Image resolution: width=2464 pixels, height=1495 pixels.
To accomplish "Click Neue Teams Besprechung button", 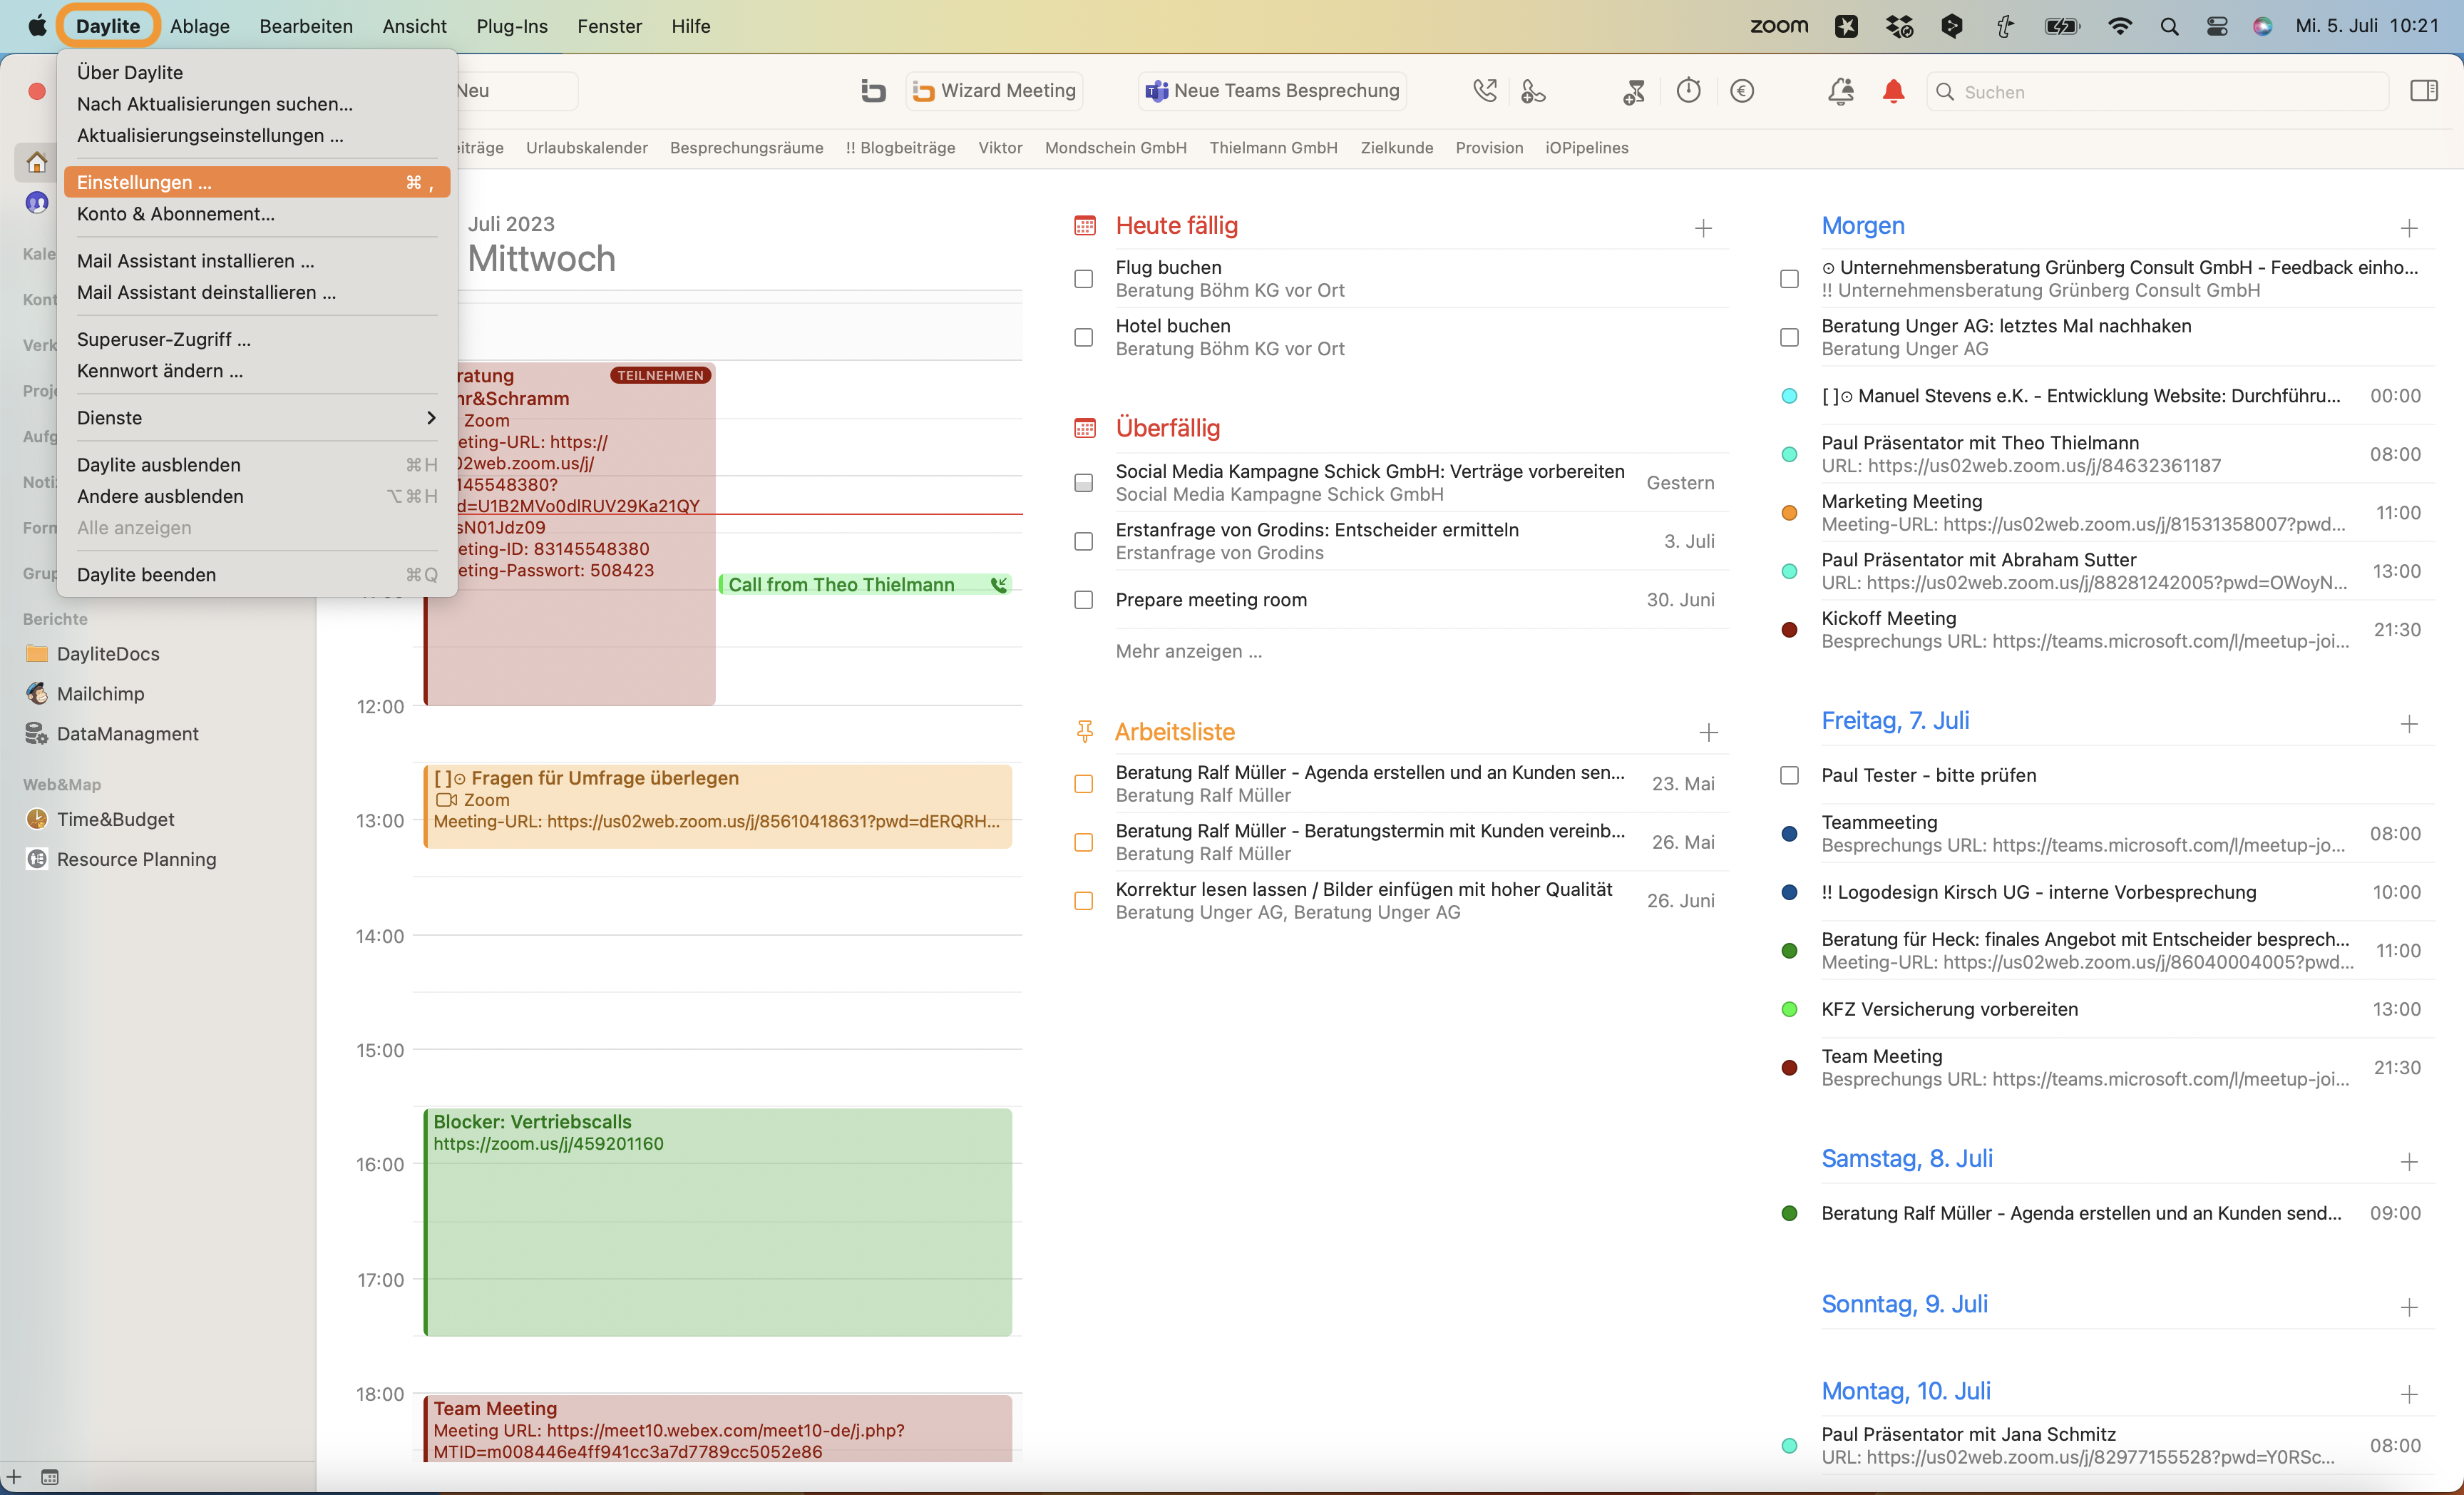I will click(1273, 91).
